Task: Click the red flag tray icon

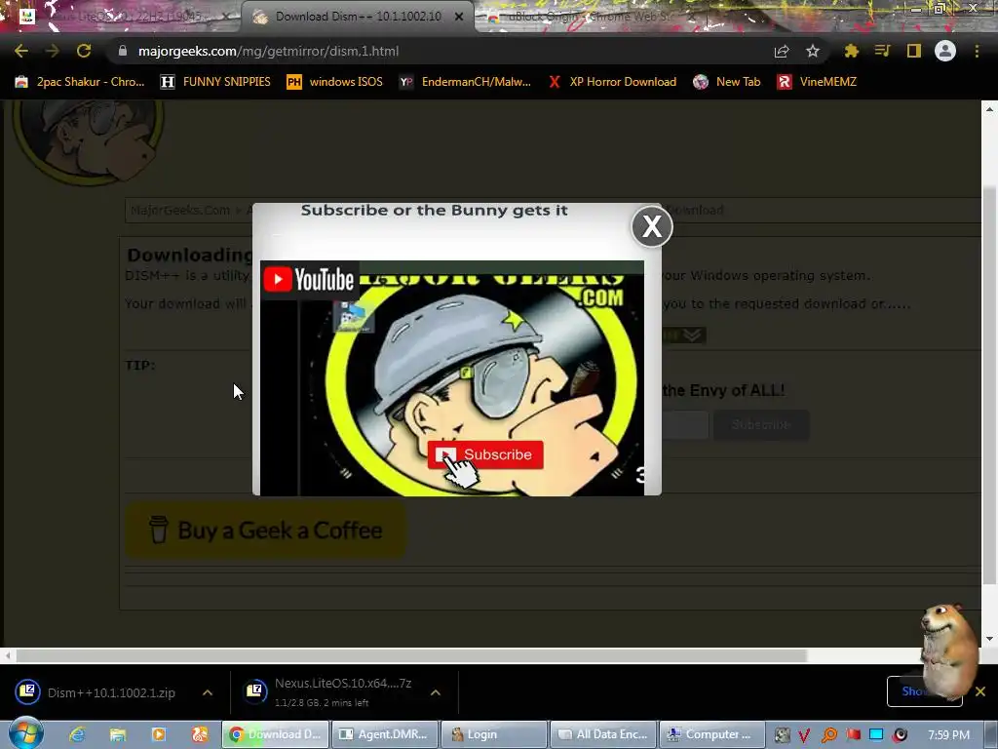Action: click(x=854, y=735)
